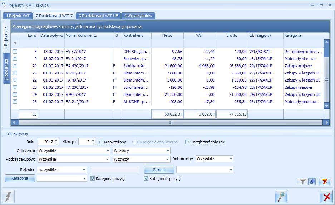Open the Zakład dropdown list
This screenshot has width=335, height=205.
coord(231,170)
